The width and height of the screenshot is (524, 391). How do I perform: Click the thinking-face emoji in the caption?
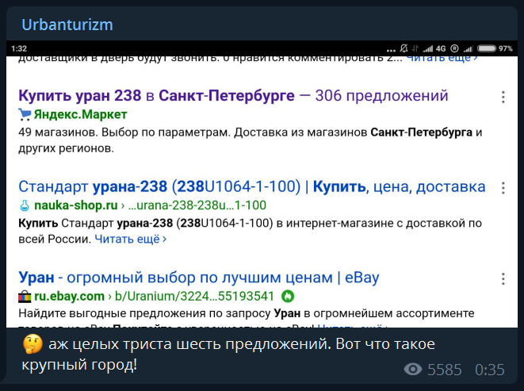coord(33,344)
